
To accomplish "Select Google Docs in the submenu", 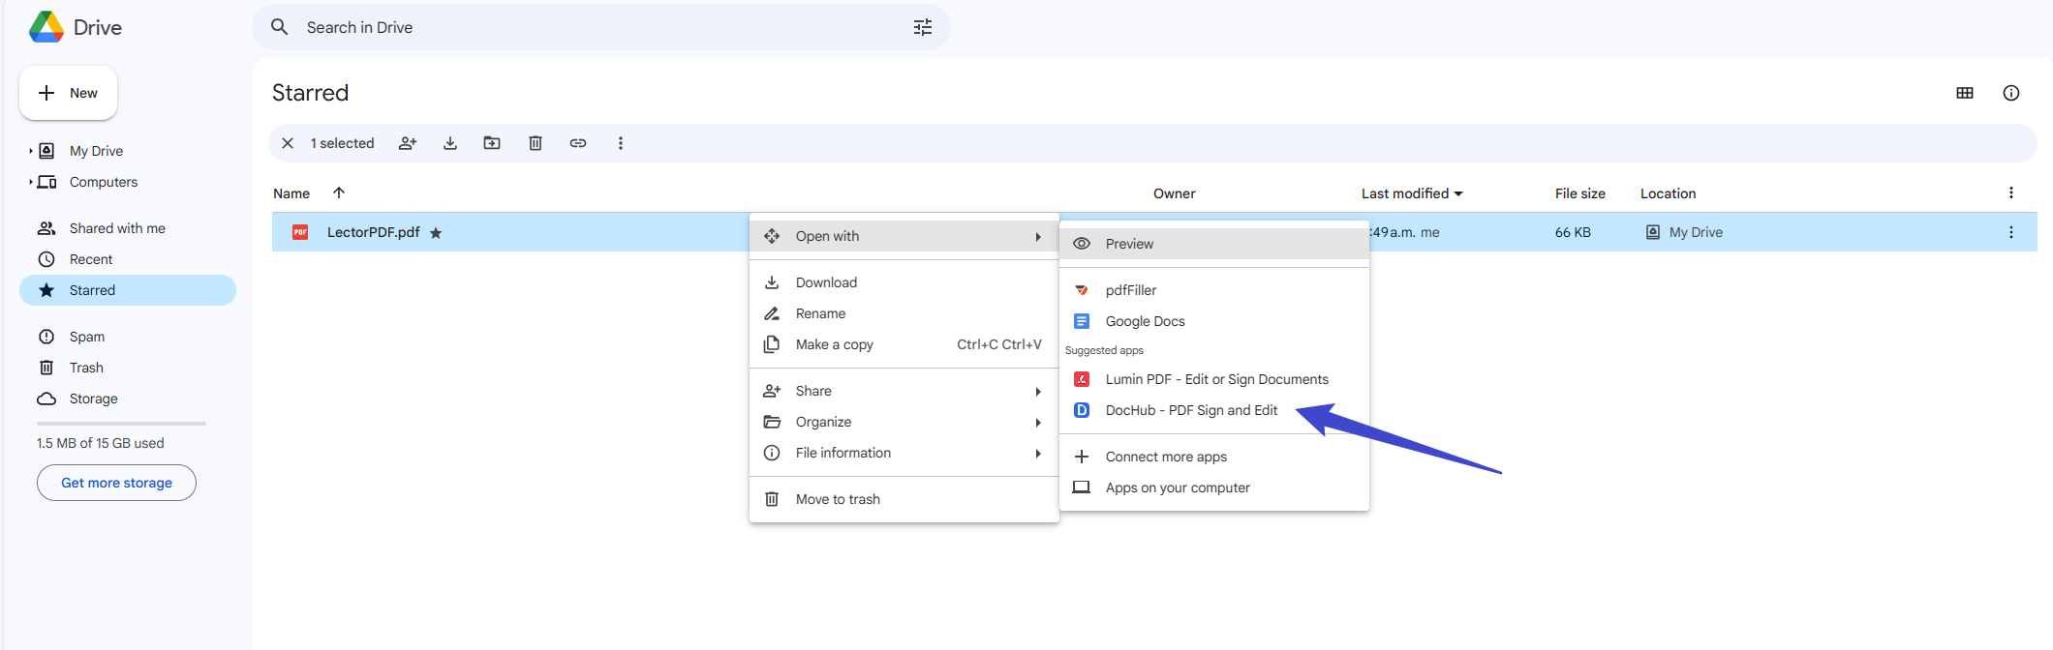I will (1145, 321).
